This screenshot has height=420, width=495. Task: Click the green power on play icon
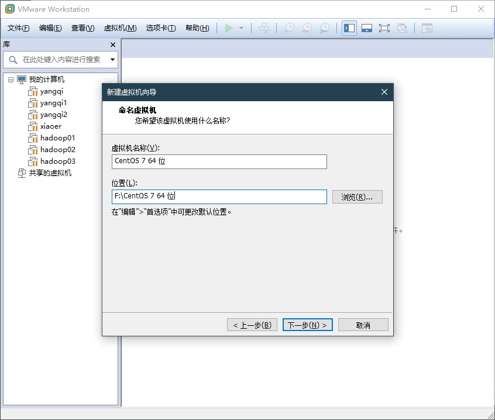(229, 28)
